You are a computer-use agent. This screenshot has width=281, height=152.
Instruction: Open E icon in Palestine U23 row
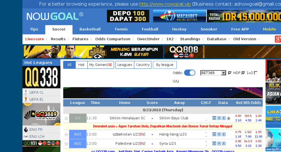[223, 143]
